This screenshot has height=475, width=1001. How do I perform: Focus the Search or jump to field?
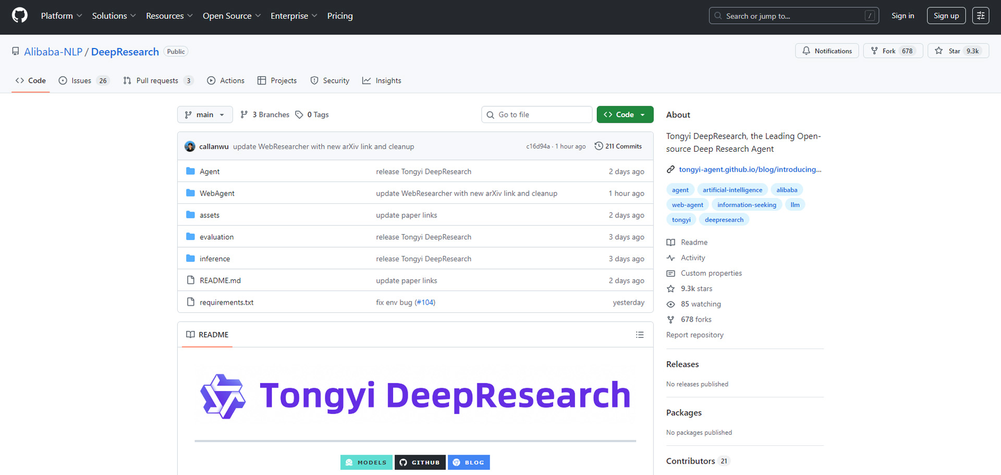click(794, 16)
